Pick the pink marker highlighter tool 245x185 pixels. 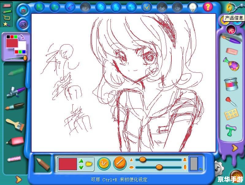15,141
